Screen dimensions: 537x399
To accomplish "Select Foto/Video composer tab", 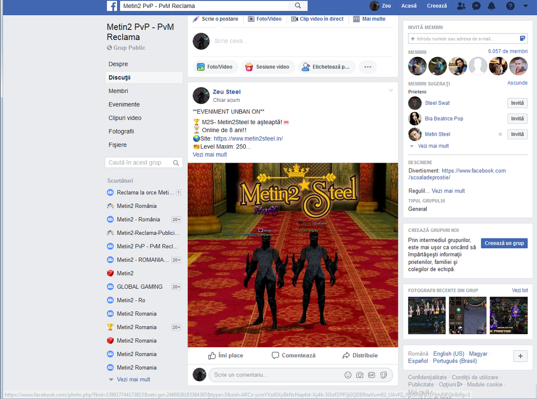I will coord(265,19).
